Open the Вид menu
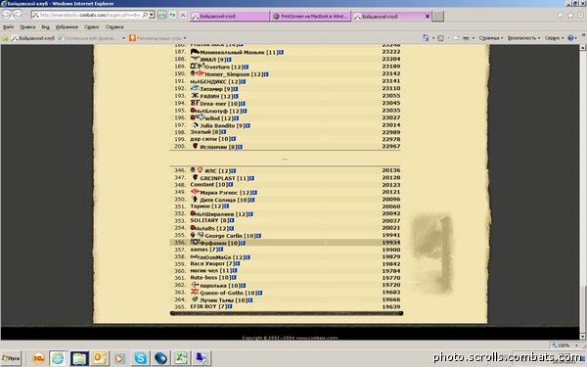 click(x=45, y=27)
